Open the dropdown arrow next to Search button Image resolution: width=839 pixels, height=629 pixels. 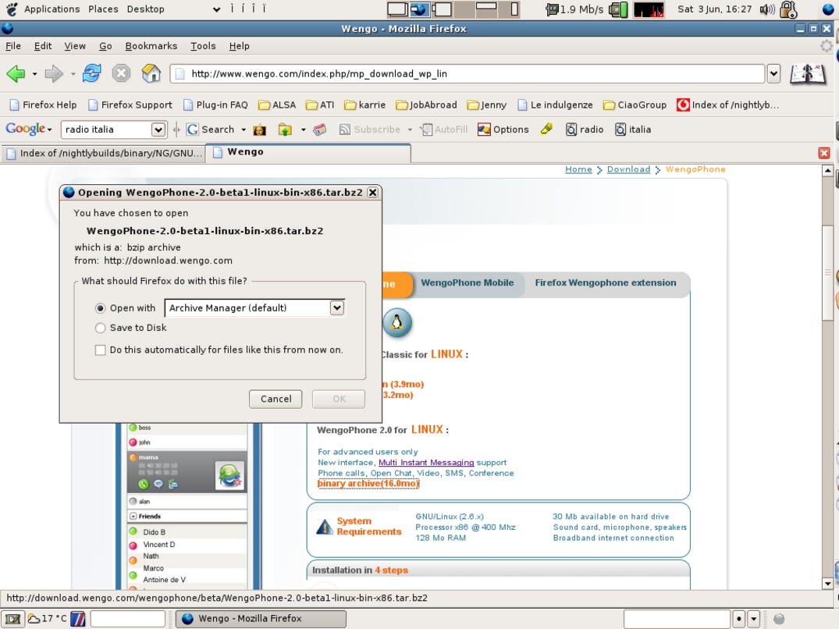244,130
